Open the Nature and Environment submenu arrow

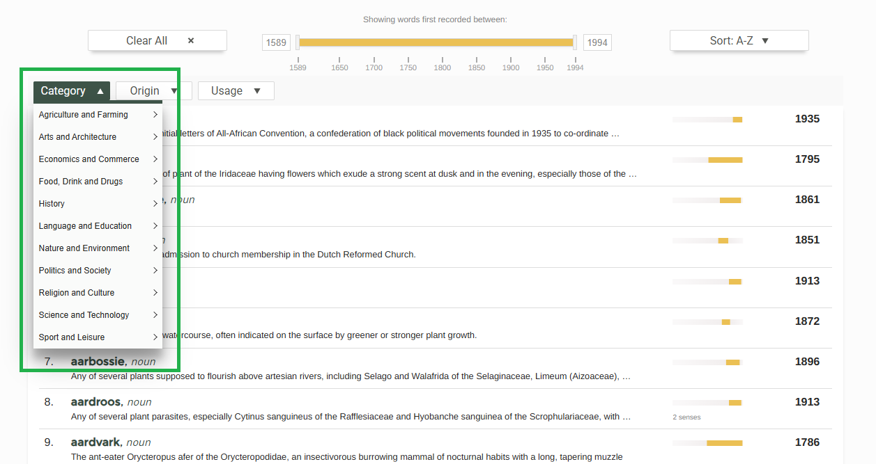tap(155, 248)
